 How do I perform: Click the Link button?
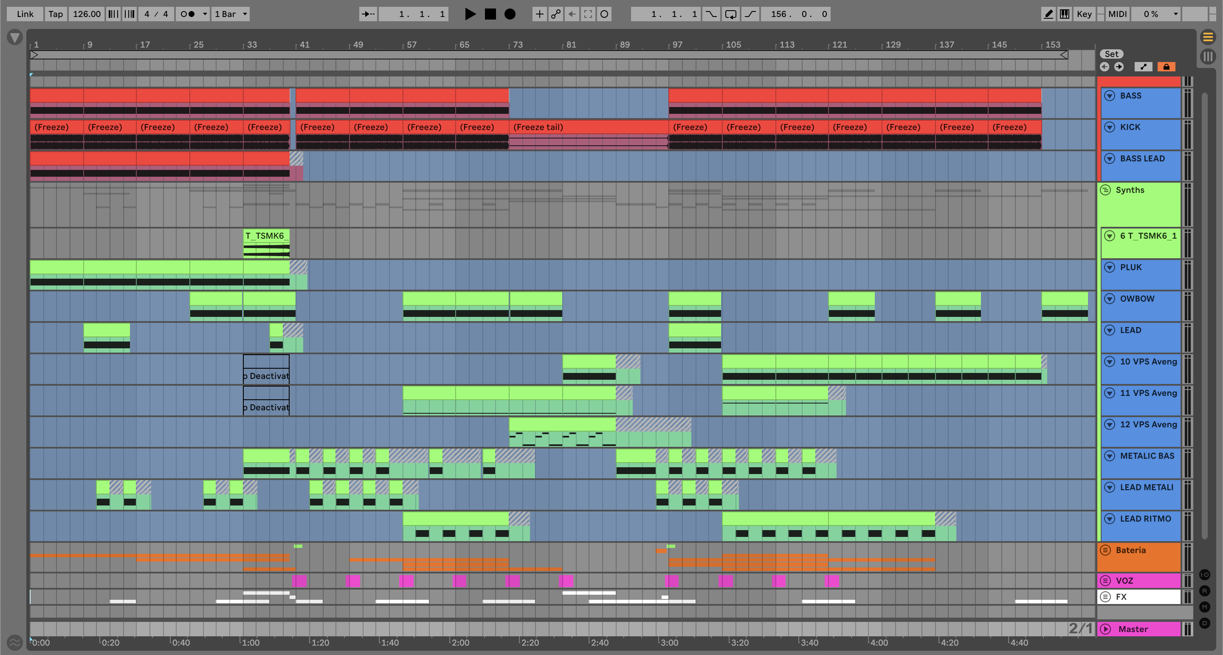pyautogui.click(x=25, y=14)
